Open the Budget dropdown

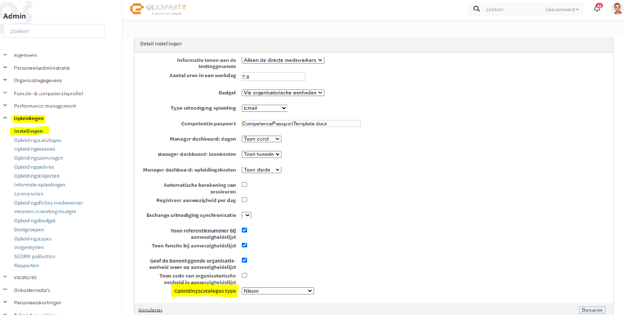(x=283, y=93)
